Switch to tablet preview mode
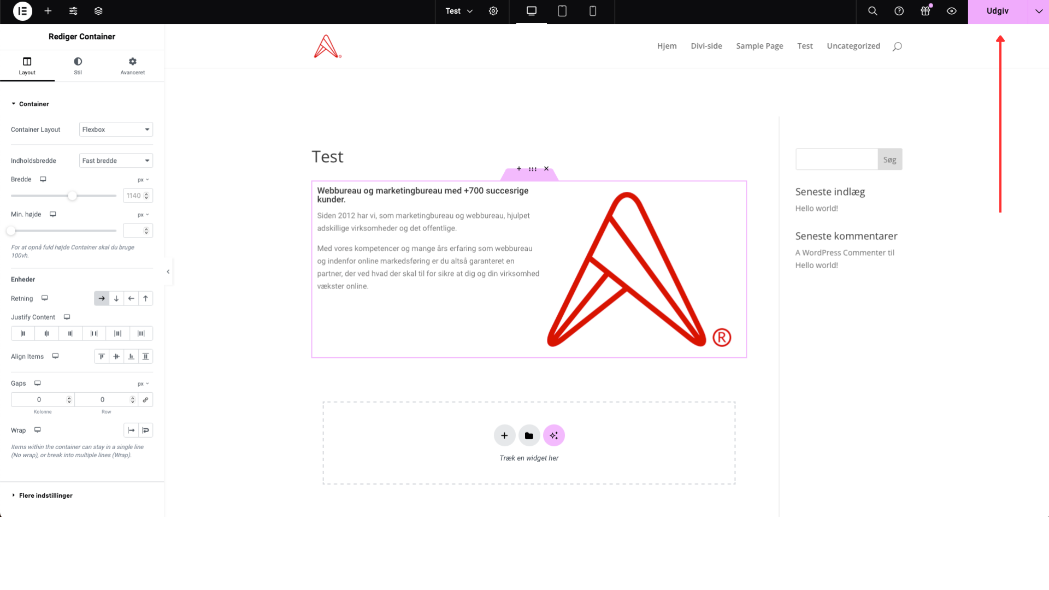The image size is (1049, 590). pos(562,11)
